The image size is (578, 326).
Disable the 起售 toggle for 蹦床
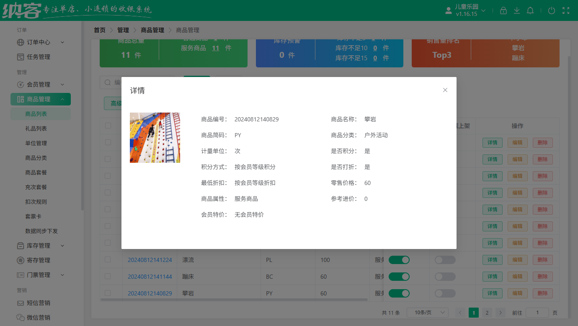(399, 276)
